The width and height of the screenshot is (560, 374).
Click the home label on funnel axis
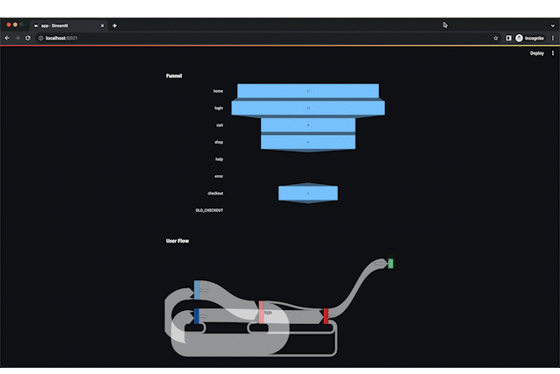click(x=218, y=91)
